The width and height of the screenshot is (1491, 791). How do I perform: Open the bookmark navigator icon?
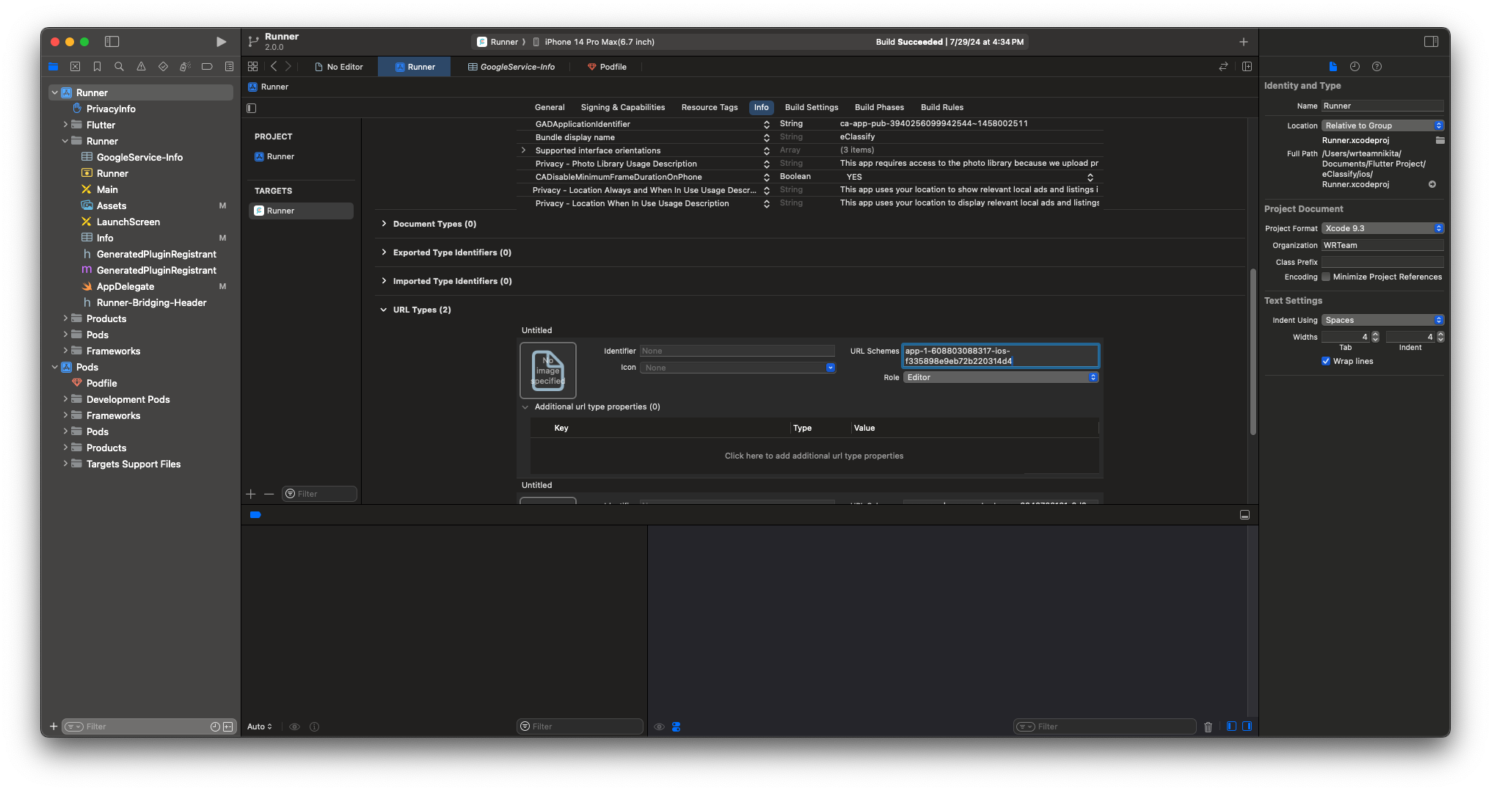[x=97, y=67]
